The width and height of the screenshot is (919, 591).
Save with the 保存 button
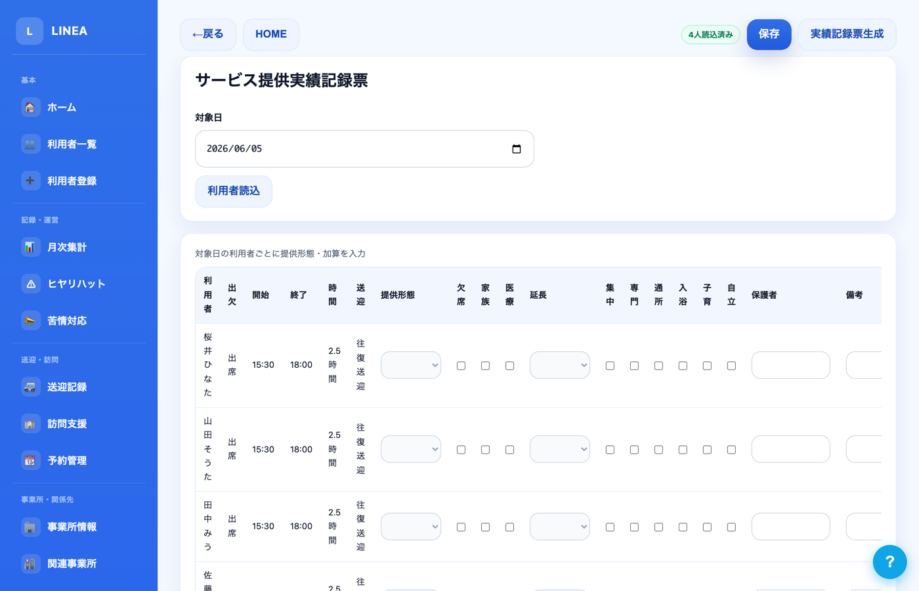coord(769,34)
